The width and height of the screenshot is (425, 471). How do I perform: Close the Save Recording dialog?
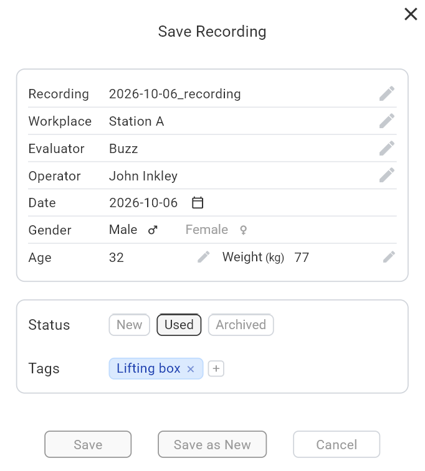coord(411,14)
